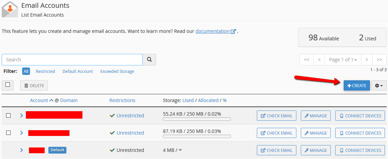Expand the Default account row
388x159 pixels.
(x=21, y=150)
